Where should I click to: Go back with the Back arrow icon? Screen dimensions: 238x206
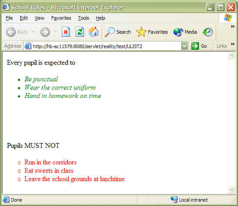(x=10, y=32)
